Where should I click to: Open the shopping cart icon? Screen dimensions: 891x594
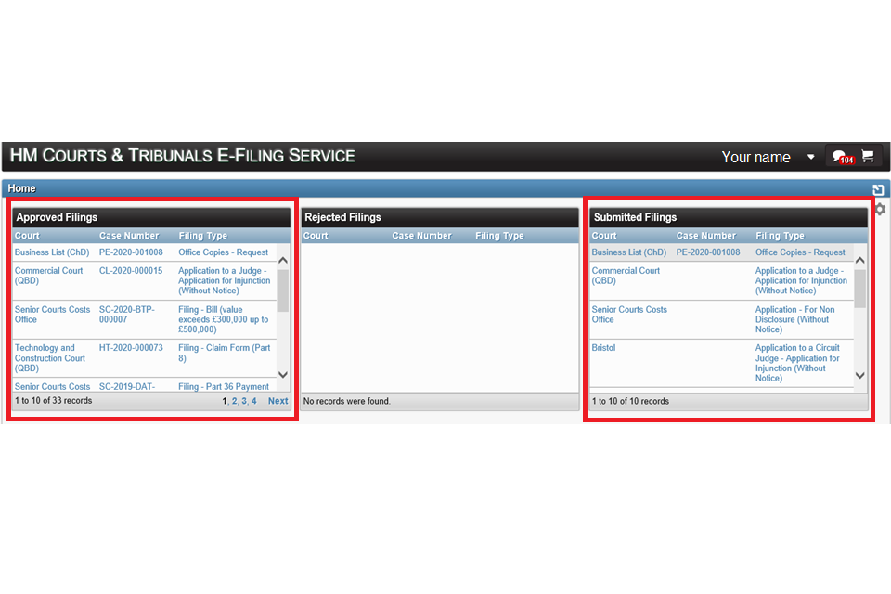(868, 156)
